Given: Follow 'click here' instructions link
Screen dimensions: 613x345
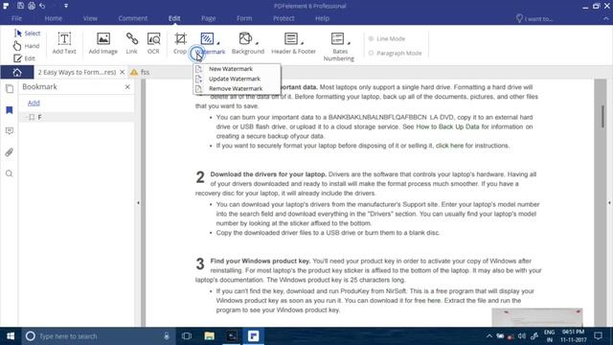Looking at the screenshot, I should tap(449, 146).
